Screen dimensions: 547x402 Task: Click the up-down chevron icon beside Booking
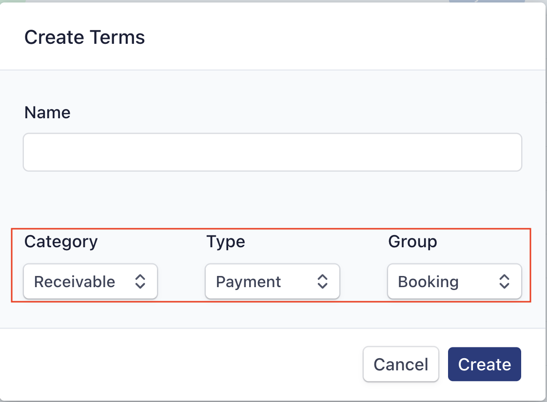[504, 281]
